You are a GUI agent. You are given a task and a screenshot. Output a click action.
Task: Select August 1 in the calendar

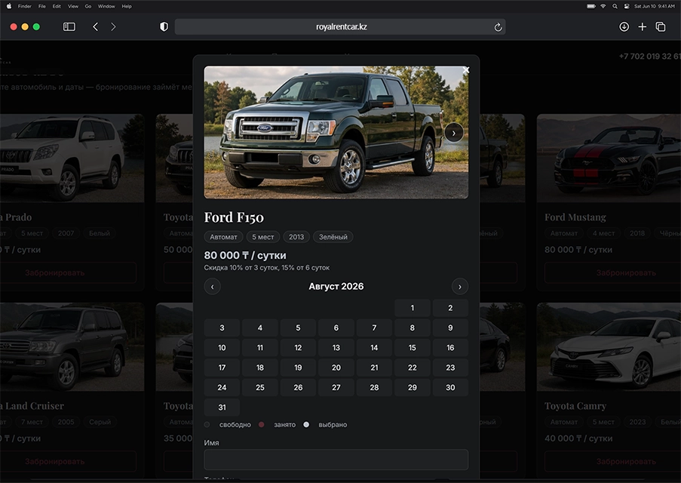(x=413, y=308)
